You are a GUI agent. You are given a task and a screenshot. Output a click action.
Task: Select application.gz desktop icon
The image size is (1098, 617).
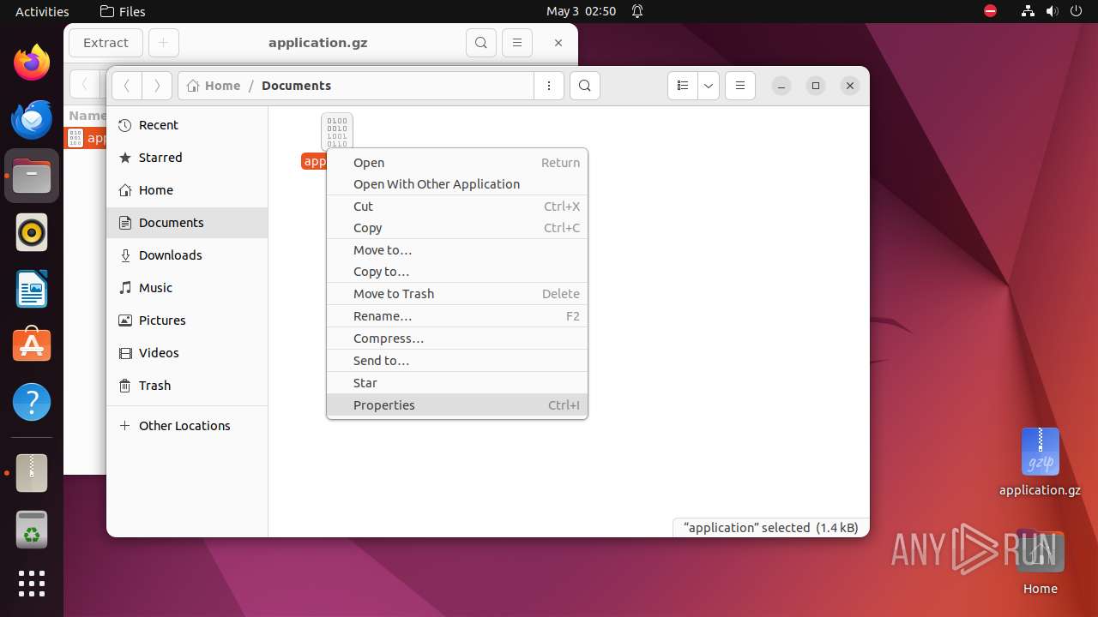point(1040,463)
